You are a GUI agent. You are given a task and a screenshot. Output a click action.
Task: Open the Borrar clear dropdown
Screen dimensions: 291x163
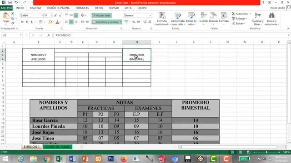coord(238,24)
